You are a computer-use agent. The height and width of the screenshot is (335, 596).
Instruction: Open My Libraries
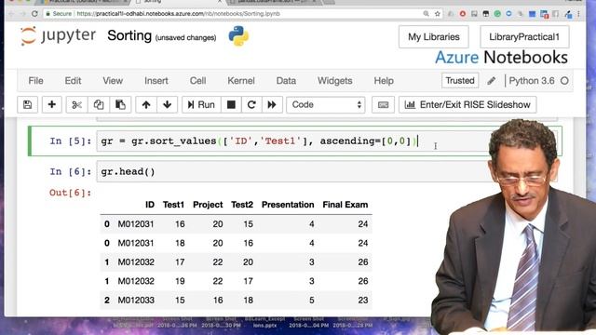pos(434,37)
